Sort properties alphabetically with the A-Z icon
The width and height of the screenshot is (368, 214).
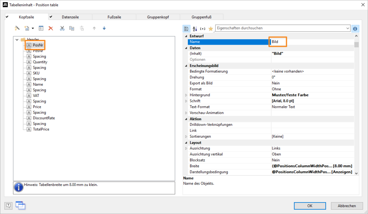point(195,28)
